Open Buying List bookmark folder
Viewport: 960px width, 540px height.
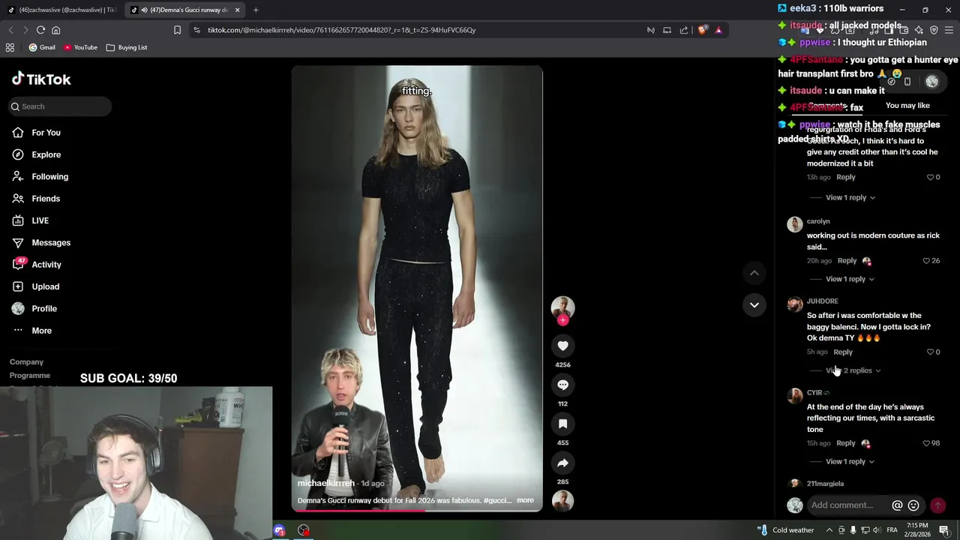click(127, 47)
